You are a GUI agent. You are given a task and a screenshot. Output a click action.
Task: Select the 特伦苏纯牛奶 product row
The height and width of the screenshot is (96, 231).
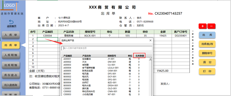pos(105,91)
